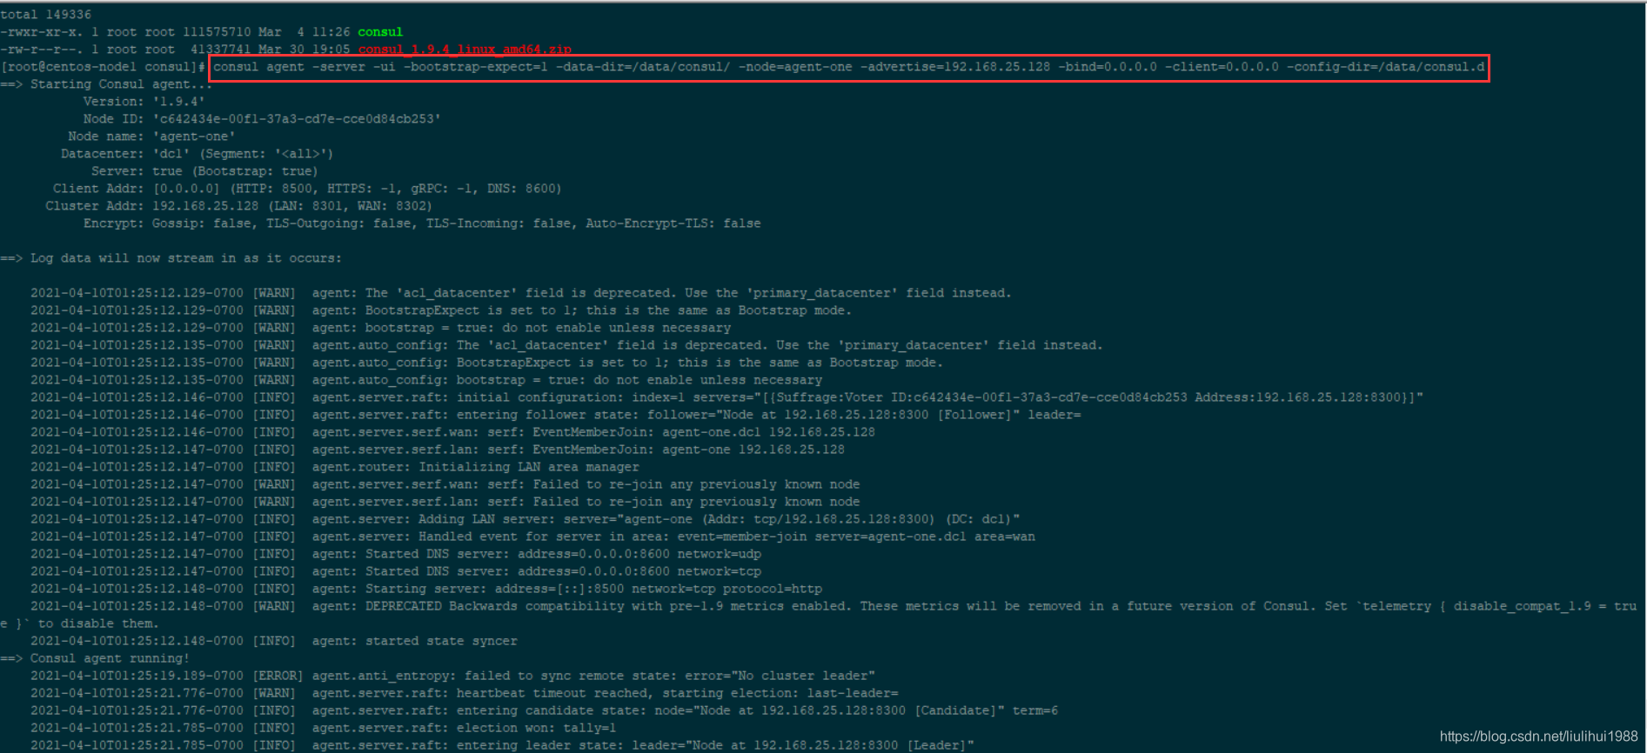1647x753 pixels.
Task: Click the Node name: 'agent-one' line
Action: 151,137
